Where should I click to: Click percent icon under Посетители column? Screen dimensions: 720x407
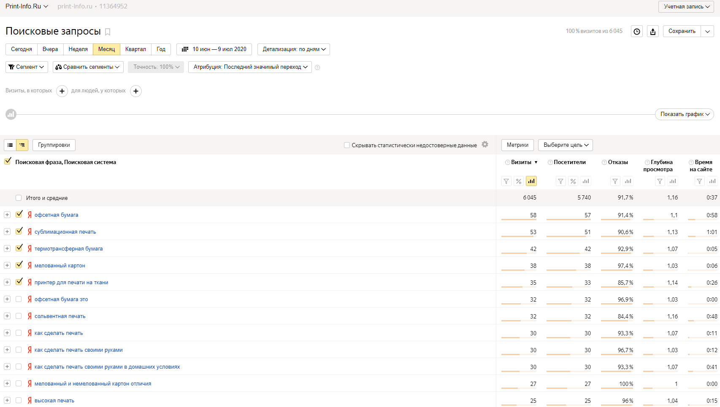[573, 181]
